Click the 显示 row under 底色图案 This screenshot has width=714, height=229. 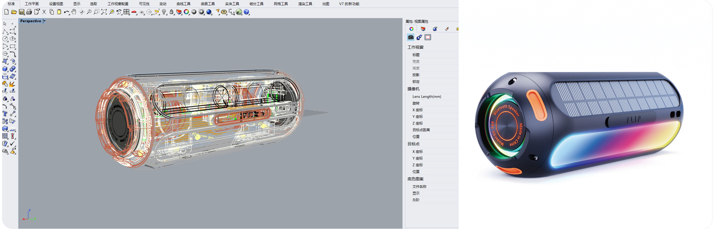pos(416,193)
